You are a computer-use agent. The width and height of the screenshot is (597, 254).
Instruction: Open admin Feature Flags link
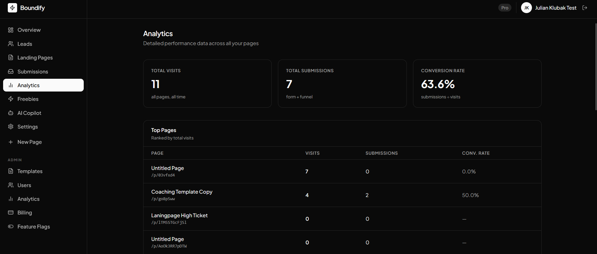point(43,227)
